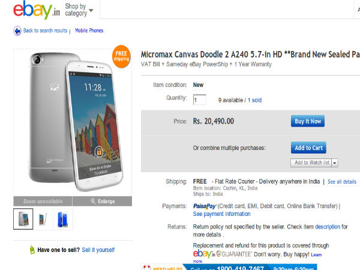Click the back arrow icon
This screenshot has height=270, width=360.
[17, 30]
